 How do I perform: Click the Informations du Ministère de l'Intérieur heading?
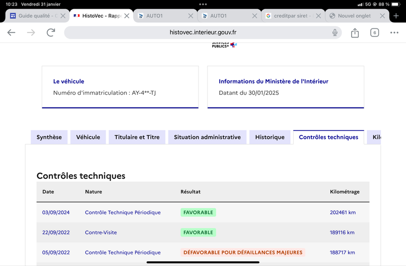click(x=274, y=81)
